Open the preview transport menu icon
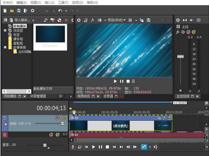This screenshot has width=209, height=156. pyautogui.click(x=133, y=81)
